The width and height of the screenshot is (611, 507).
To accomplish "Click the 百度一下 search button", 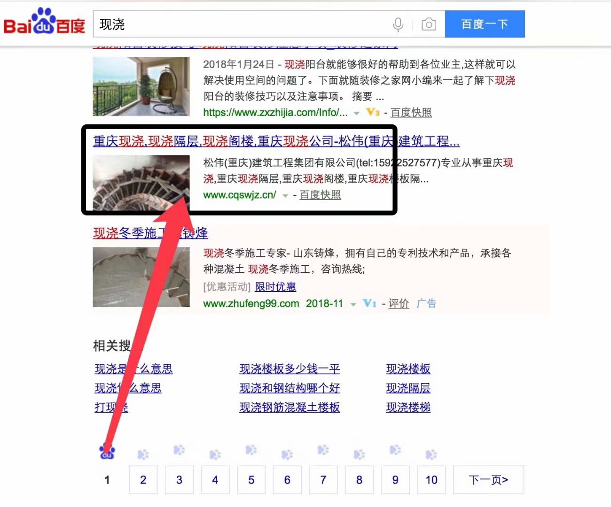I will pos(485,24).
